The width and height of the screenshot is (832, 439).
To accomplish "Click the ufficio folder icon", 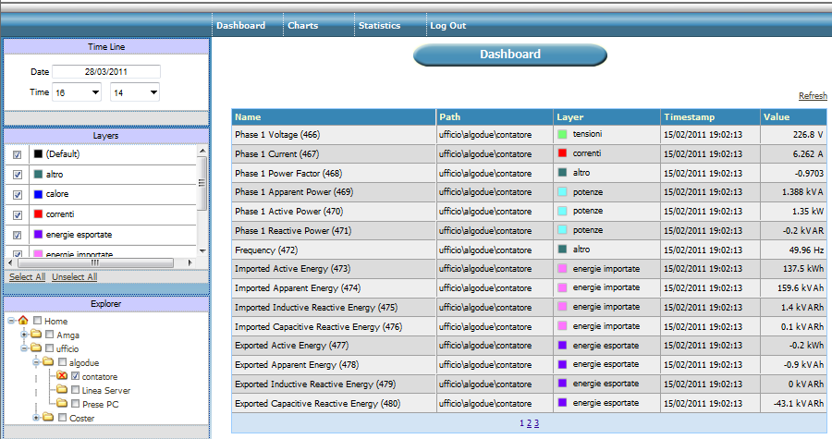I will (x=36, y=348).
